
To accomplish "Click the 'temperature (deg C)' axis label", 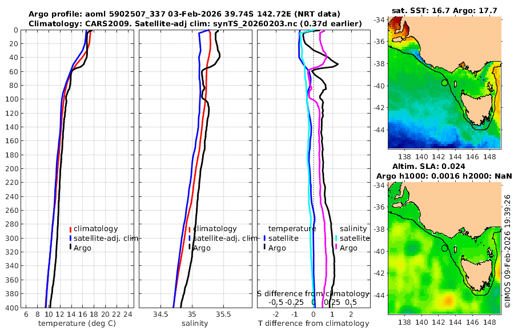I will pyautogui.click(x=77, y=324).
